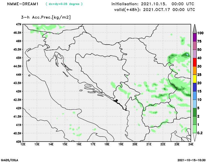This screenshot has width=210, height=162.
Task: Click the 100 value on the legend
Action: click(x=201, y=33)
